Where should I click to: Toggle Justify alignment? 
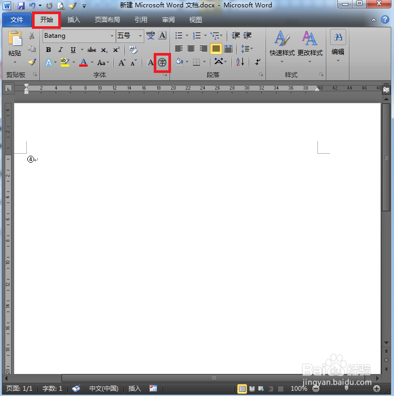point(216,48)
